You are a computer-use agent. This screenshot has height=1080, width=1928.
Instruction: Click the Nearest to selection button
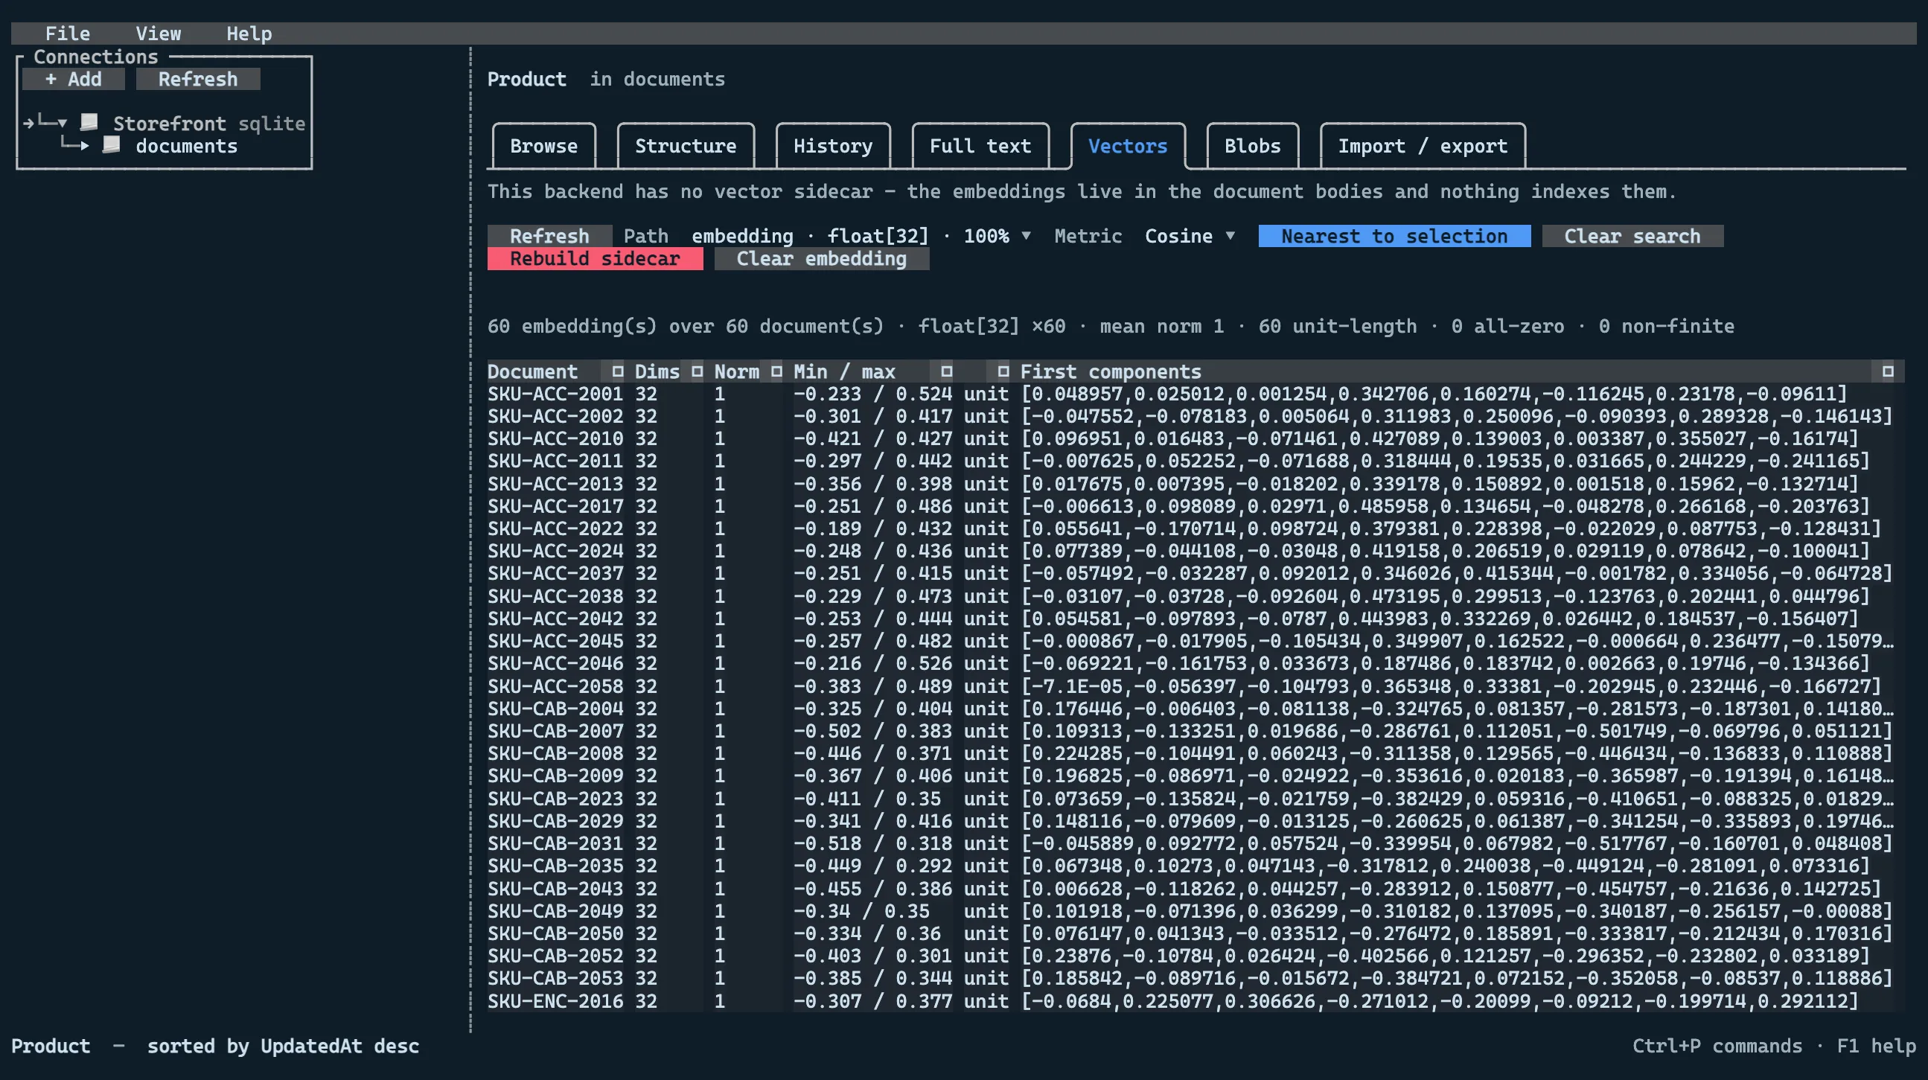[1394, 237]
